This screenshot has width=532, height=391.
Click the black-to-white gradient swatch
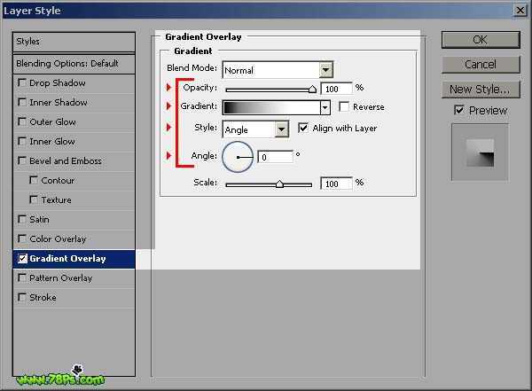pyautogui.click(x=272, y=107)
